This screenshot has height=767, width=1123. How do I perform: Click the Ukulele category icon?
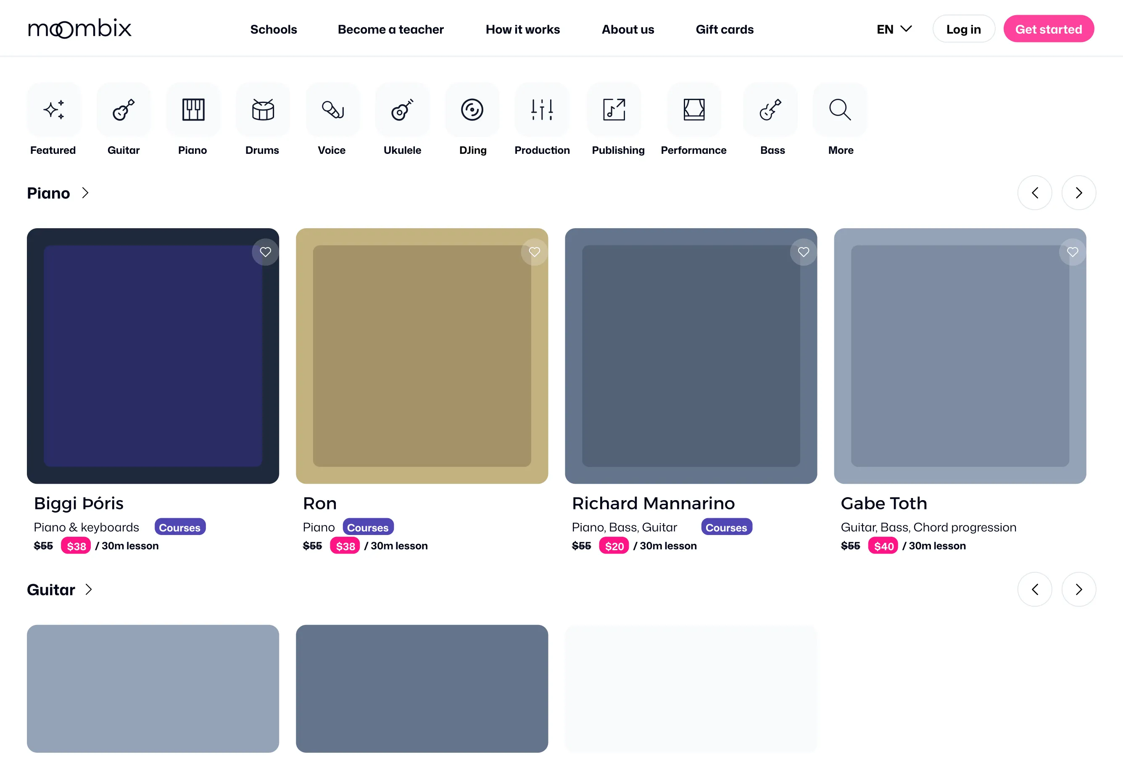coord(402,110)
